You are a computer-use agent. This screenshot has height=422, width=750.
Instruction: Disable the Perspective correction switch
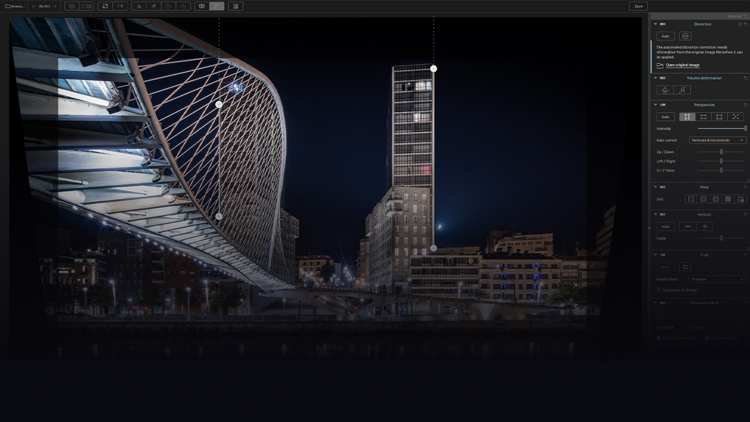click(x=662, y=104)
